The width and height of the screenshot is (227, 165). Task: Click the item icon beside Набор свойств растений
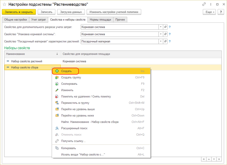(8, 61)
